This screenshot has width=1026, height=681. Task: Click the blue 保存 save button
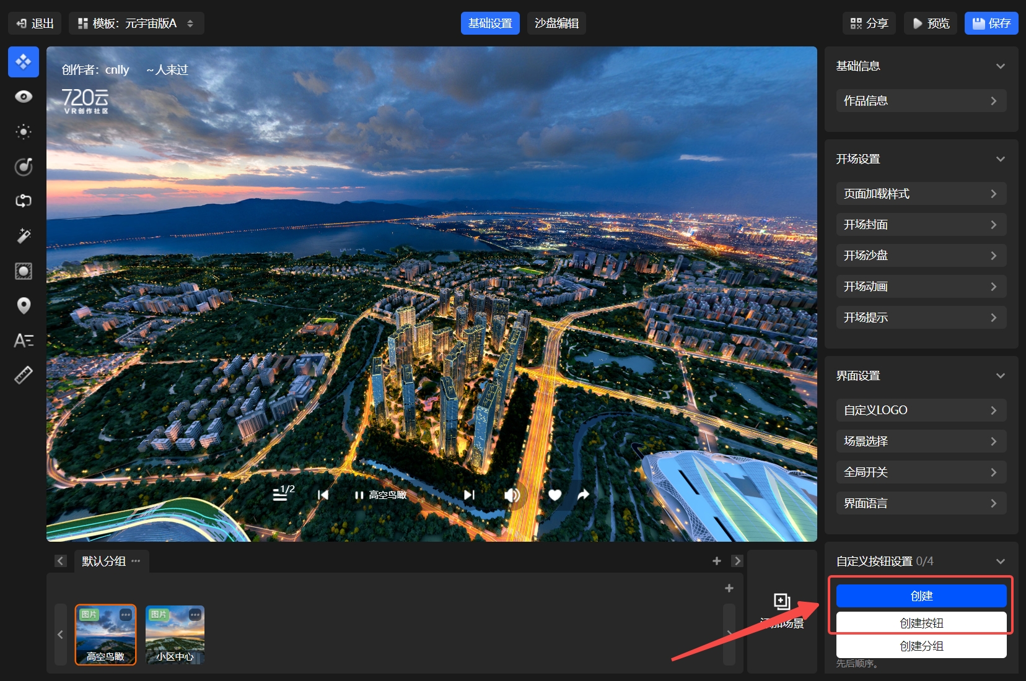(x=991, y=24)
